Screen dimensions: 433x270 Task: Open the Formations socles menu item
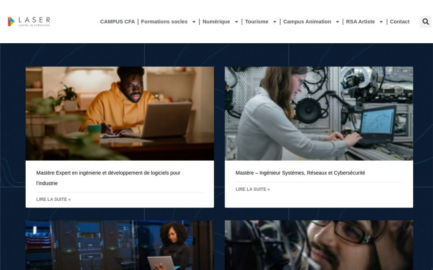164,22
